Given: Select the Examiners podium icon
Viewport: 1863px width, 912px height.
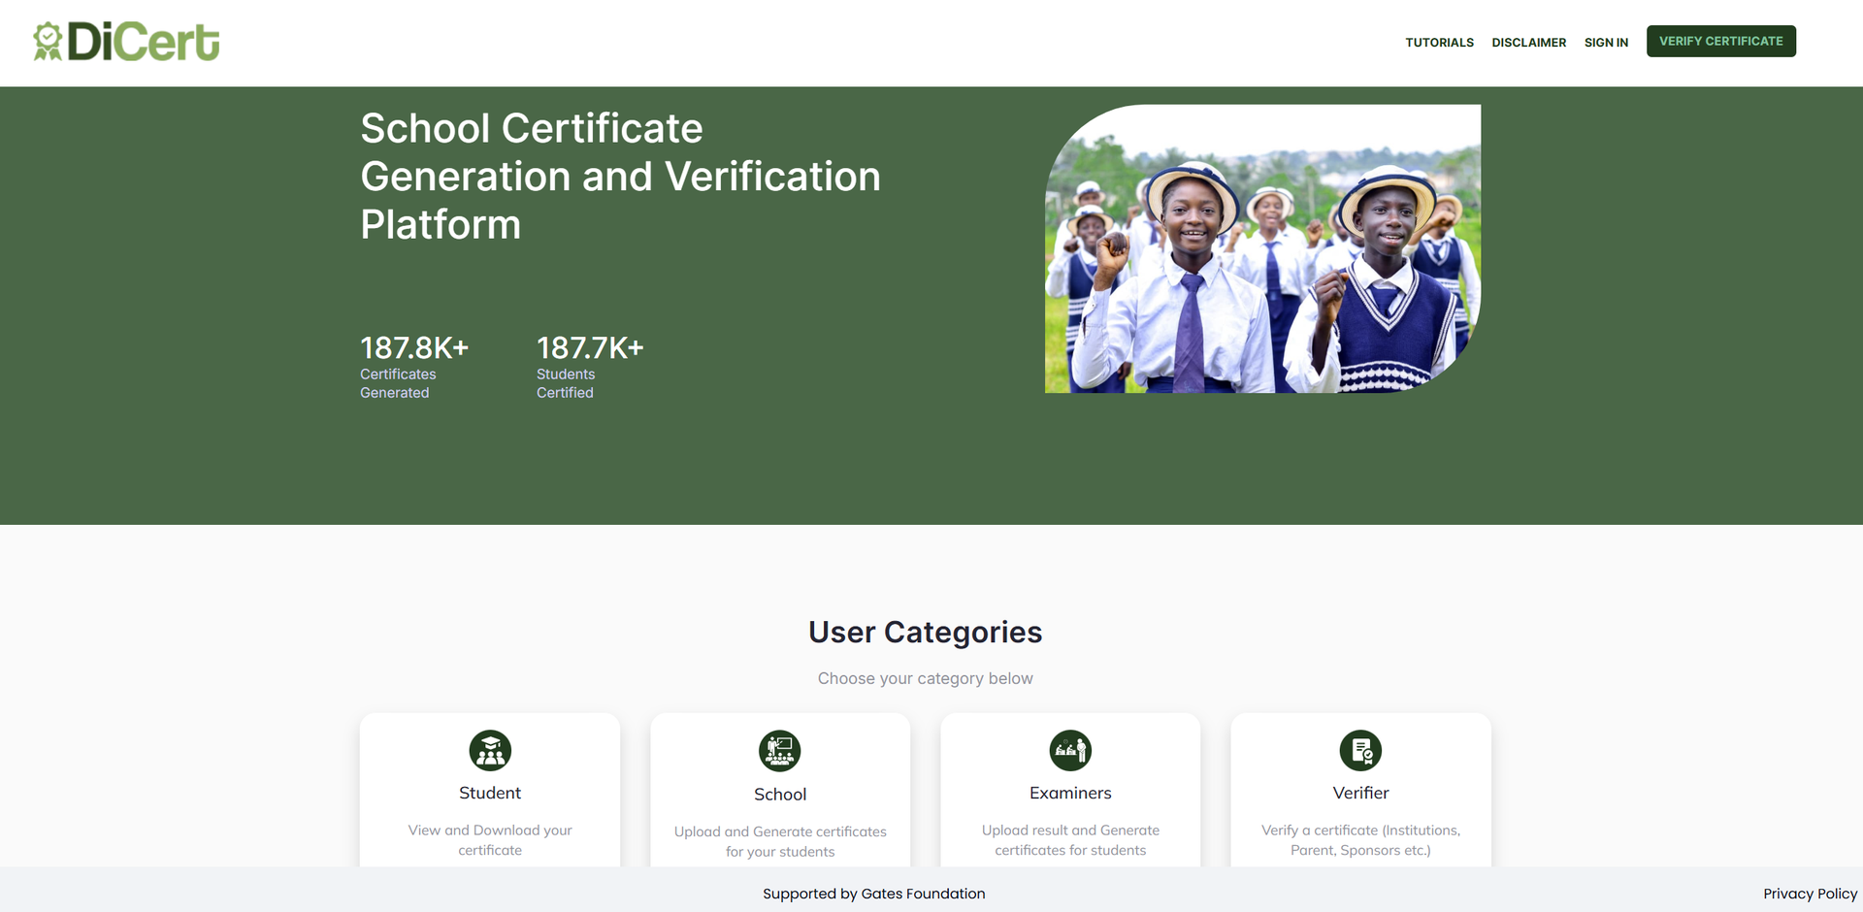Looking at the screenshot, I should click(x=1070, y=750).
